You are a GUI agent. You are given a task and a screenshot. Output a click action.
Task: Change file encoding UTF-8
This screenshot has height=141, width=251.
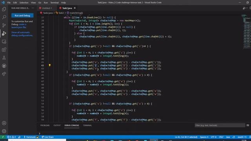click(213, 137)
